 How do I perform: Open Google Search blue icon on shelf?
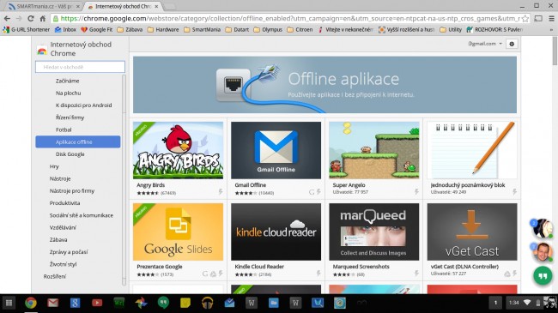point(75,303)
